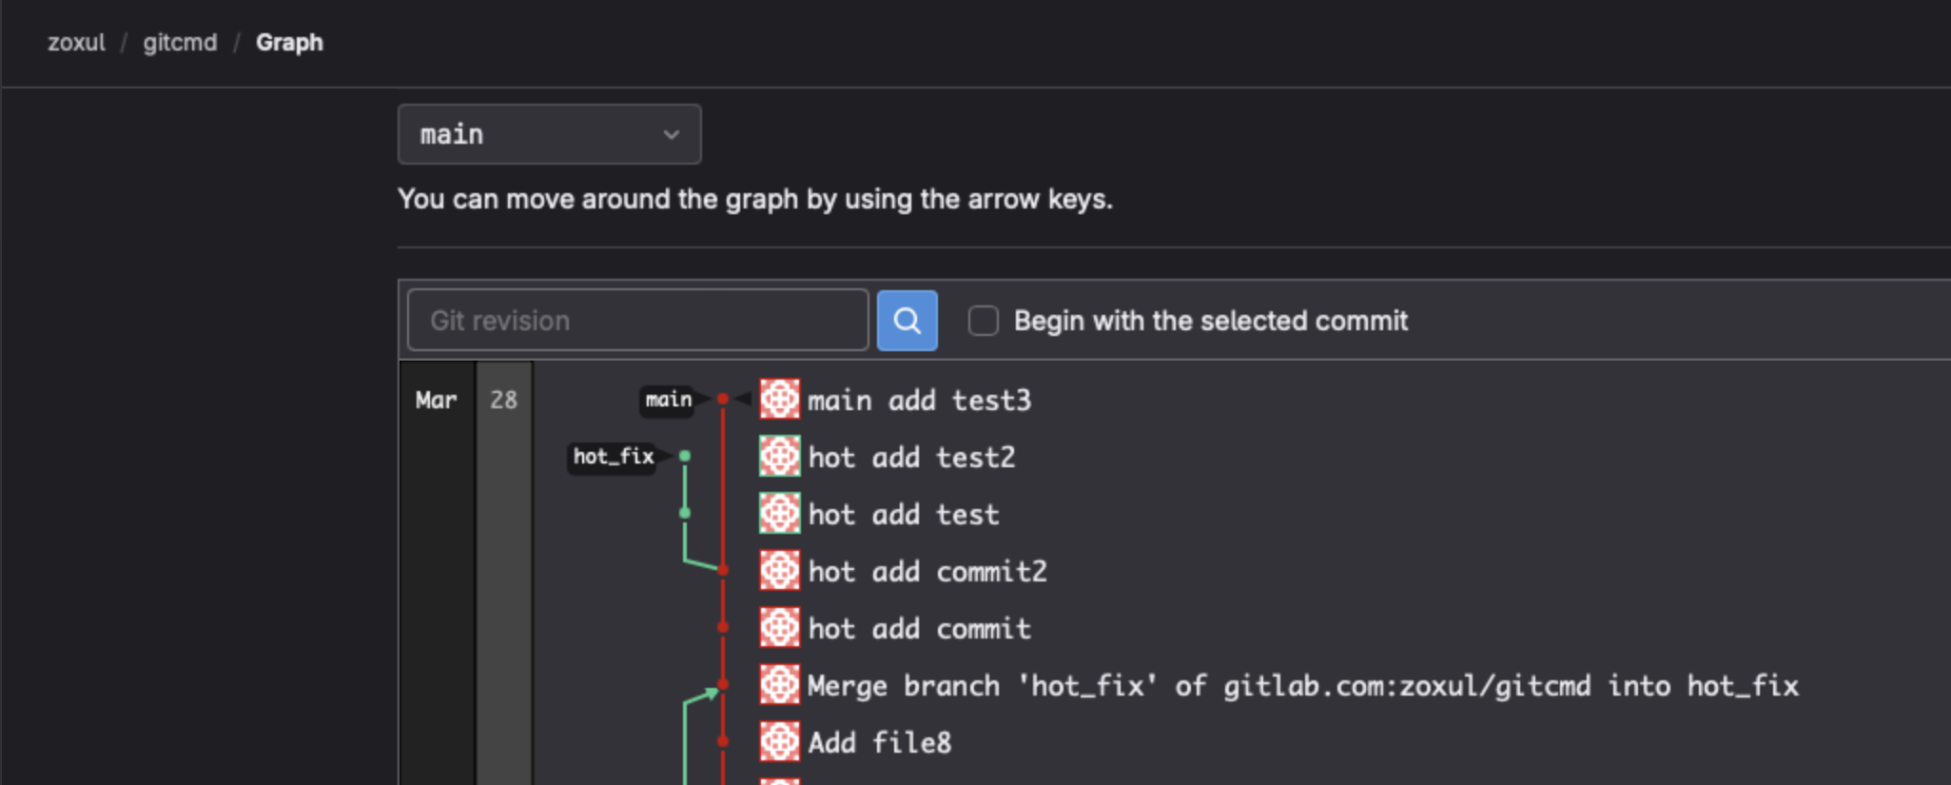Click the blue search magnifier button
1951x785 pixels.
coord(907,321)
